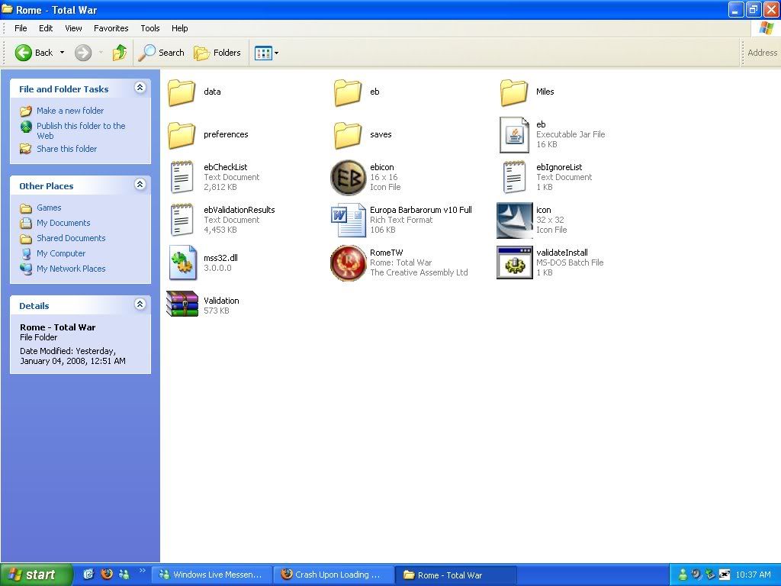Click the Windows Start button
Image resolution: width=781 pixels, height=586 pixels.
[37, 575]
